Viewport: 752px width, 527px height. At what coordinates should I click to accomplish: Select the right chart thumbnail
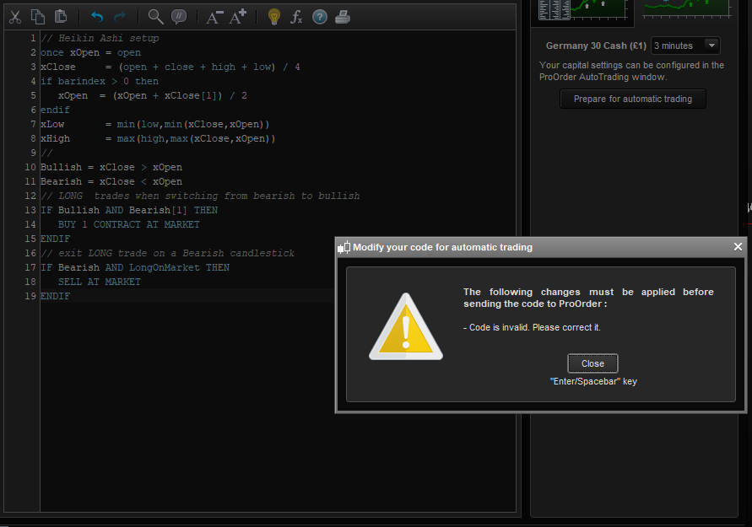pos(687,8)
